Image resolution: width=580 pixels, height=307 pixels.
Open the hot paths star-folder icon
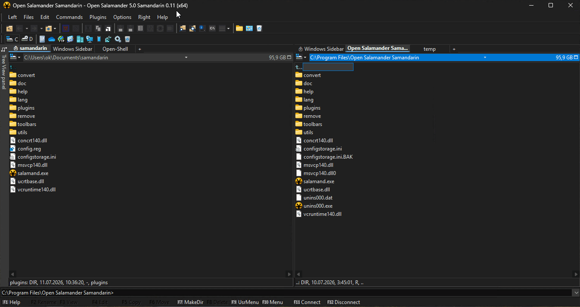coord(48,28)
